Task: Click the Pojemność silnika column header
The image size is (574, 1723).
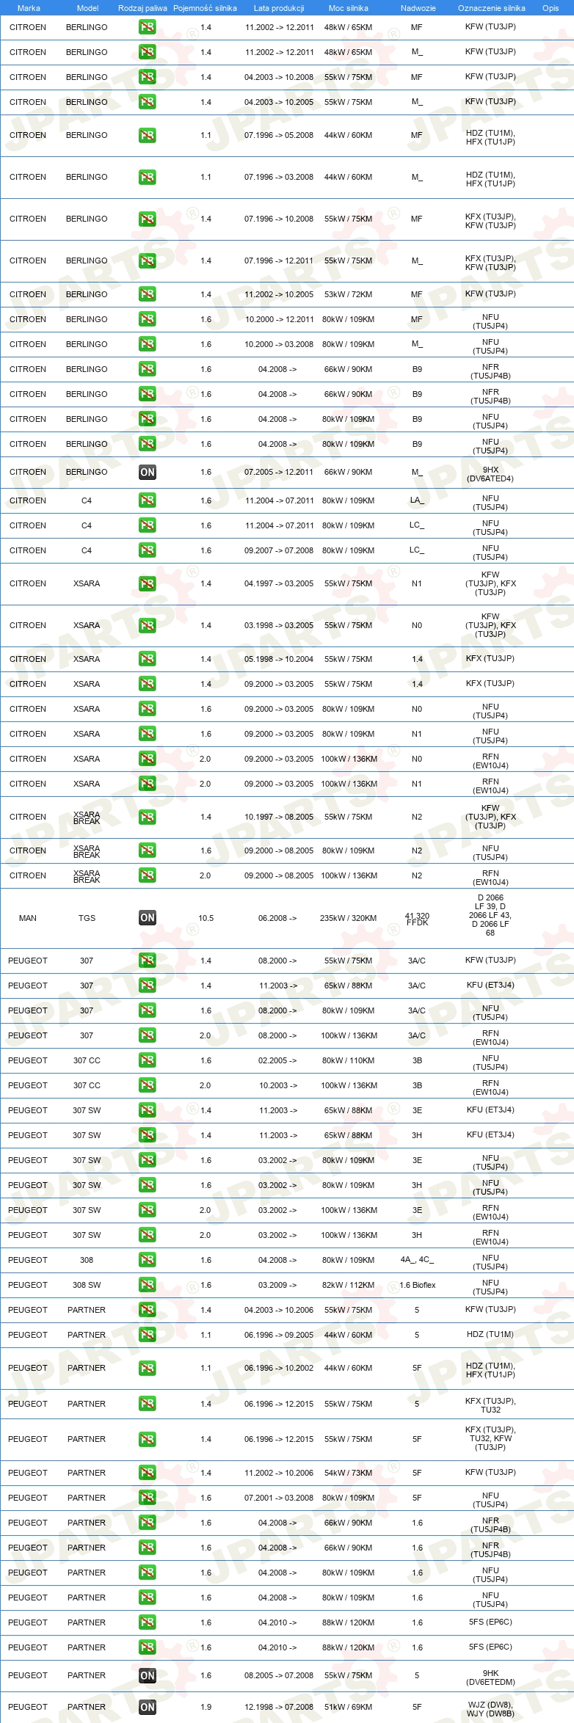Action: [205, 8]
